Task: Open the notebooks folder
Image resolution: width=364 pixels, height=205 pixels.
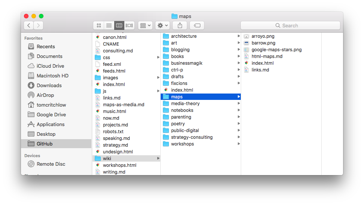Action: pyautogui.click(x=201, y=110)
